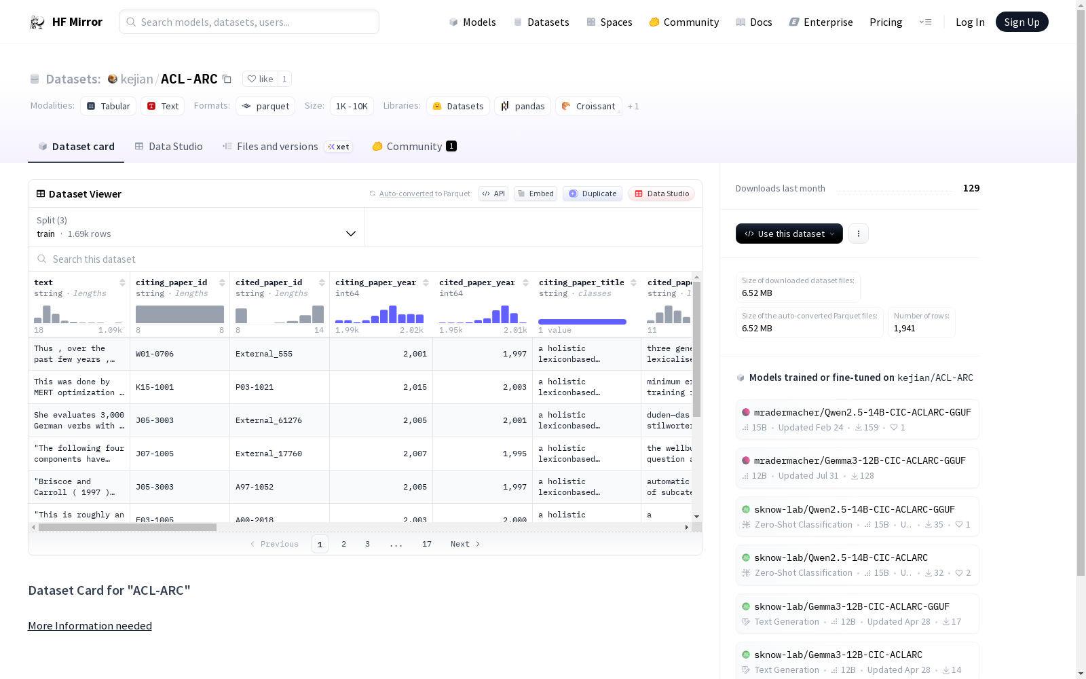Select the W01-0706 table cell
The height and width of the screenshot is (679, 1086).
pos(180,354)
